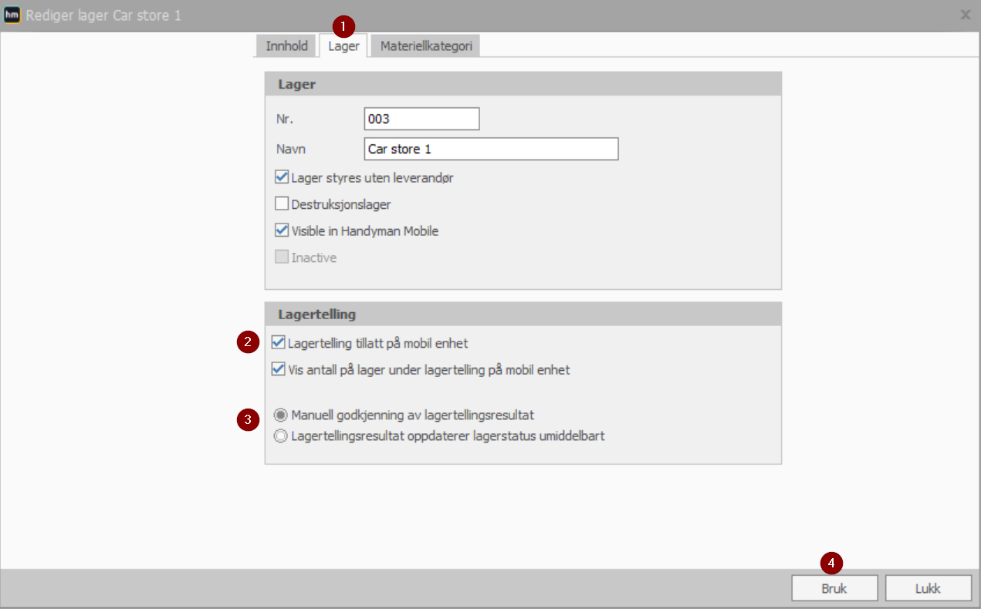Click the Nr. label
The width and height of the screenshot is (981, 609).
tap(285, 119)
